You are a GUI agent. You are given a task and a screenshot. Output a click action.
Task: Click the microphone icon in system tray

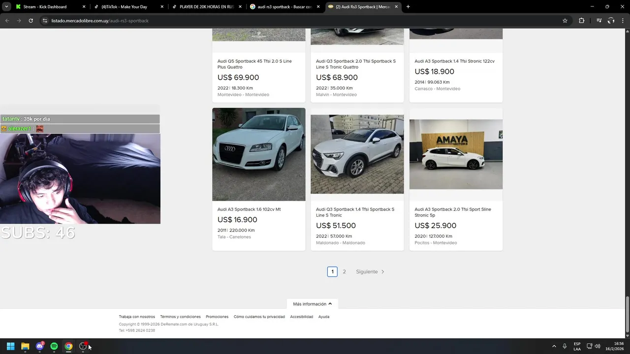(565, 346)
